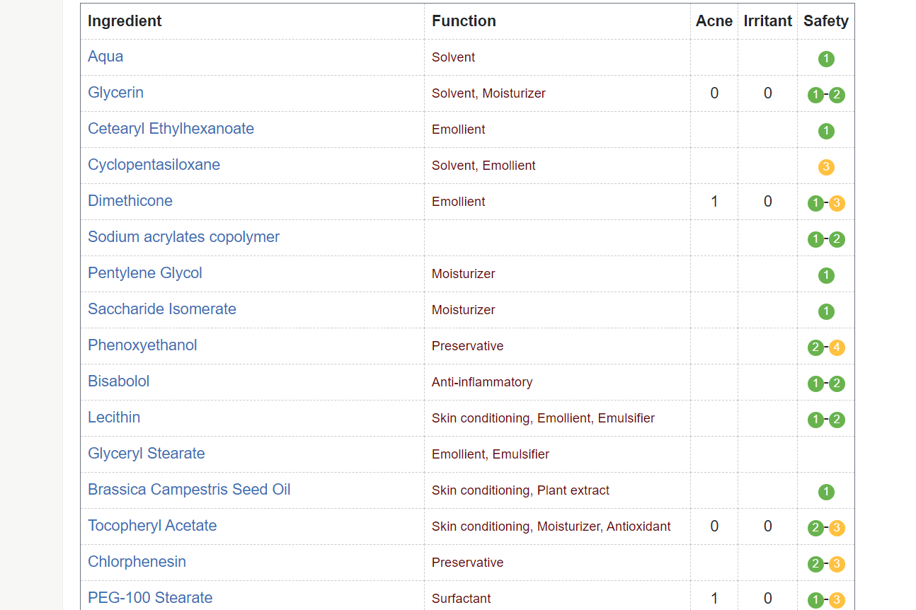Open the Aqua ingredient link
This screenshot has height=610, width=916.
(x=105, y=57)
